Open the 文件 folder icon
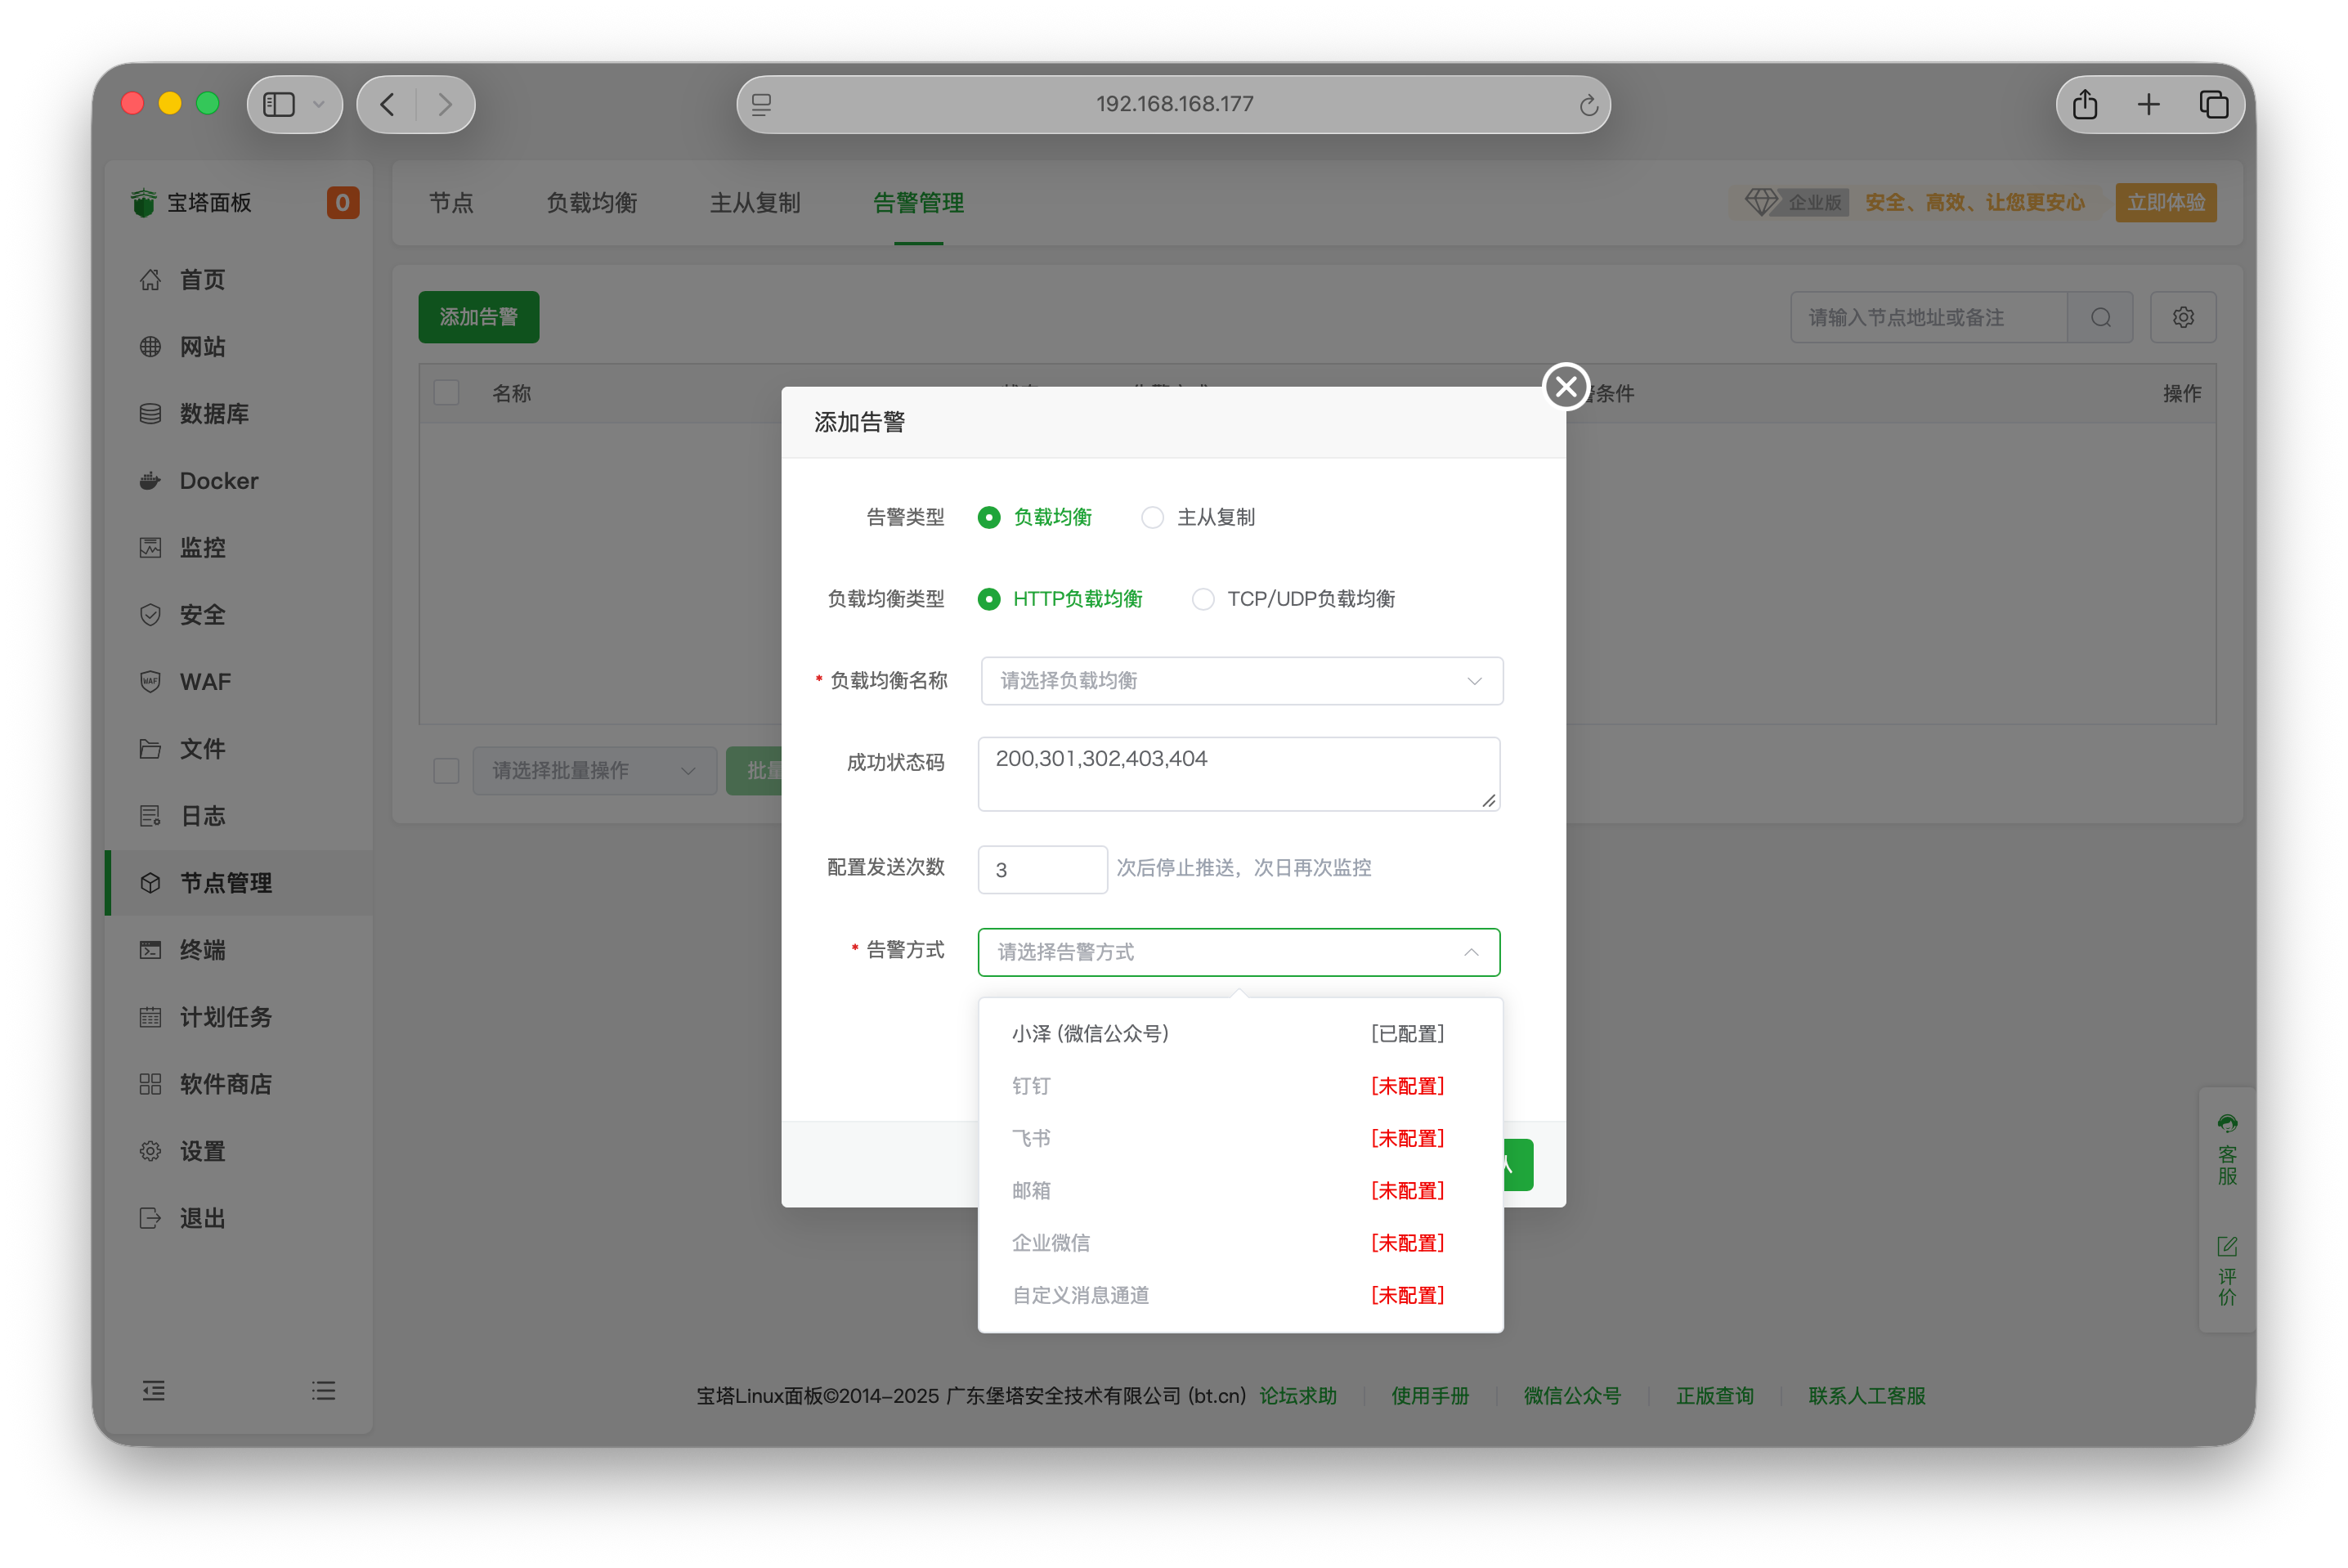This screenshot has height=1568, width=2348. (150, 749)
